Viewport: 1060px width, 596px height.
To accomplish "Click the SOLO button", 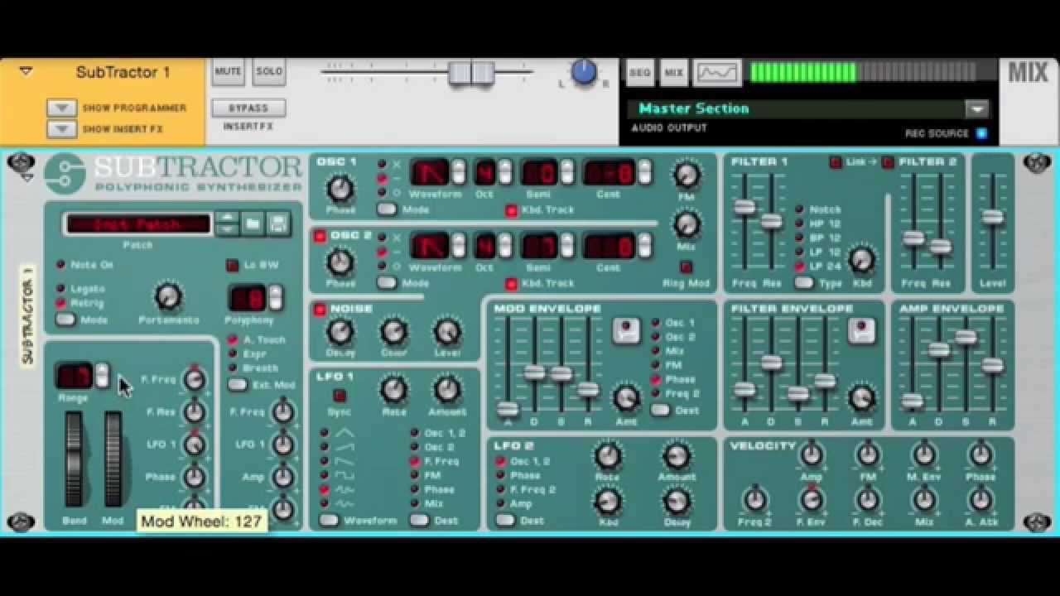I will (269, 72).
